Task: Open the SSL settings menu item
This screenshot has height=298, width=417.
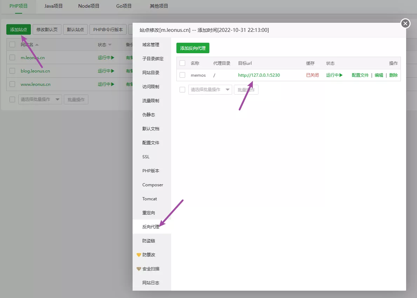Action: click(146, 157)
